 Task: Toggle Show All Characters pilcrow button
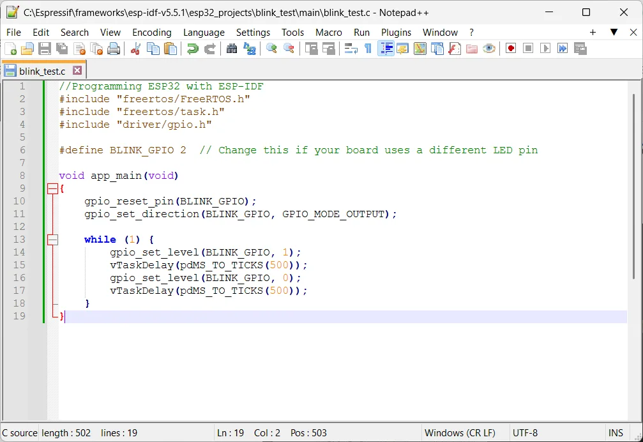click(x=368, y=49)
